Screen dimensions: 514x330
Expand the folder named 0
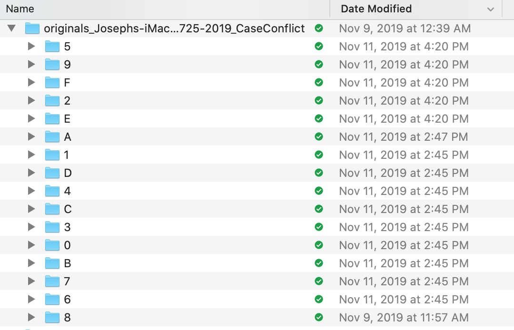pos(31,245)
